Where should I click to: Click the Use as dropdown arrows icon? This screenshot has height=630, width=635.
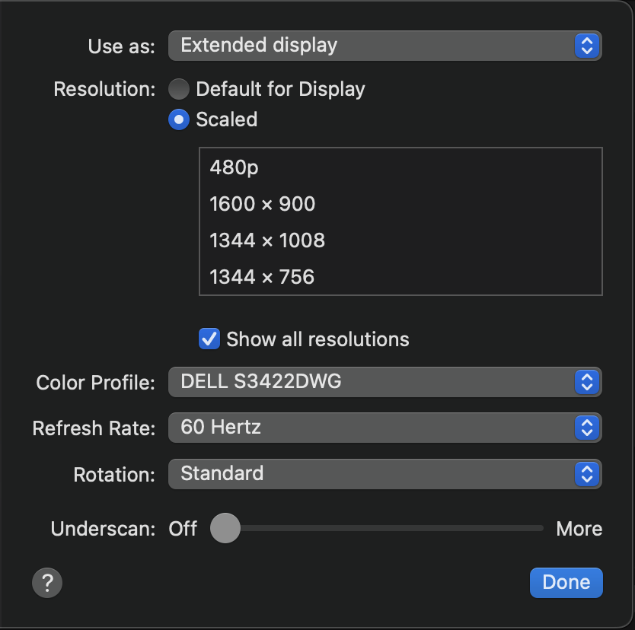tap(586, 46)
